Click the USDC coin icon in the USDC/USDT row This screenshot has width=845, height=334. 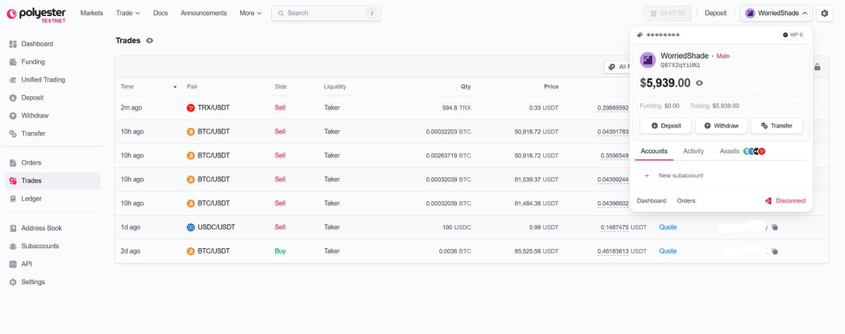(190, 227)
